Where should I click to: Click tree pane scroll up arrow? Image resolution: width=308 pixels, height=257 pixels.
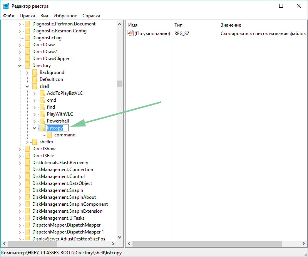(119, 24)
